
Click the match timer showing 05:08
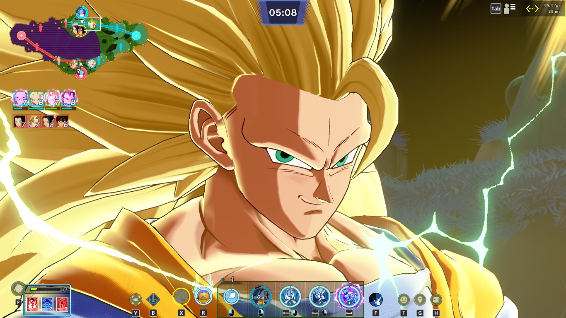(x=283, y=12)
